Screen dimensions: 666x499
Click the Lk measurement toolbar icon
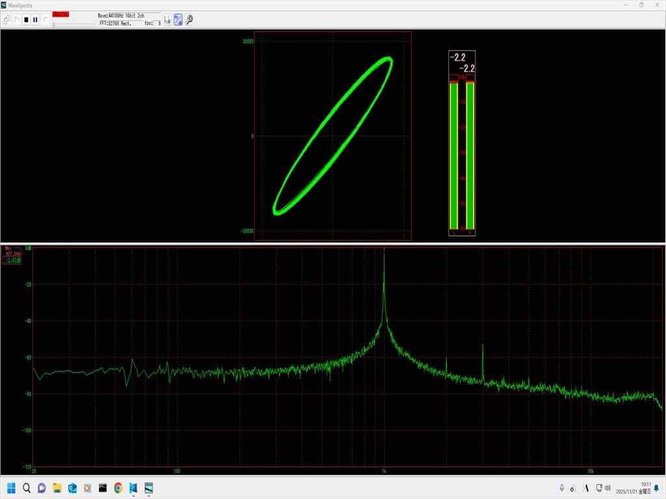click(x=167, y=19)
